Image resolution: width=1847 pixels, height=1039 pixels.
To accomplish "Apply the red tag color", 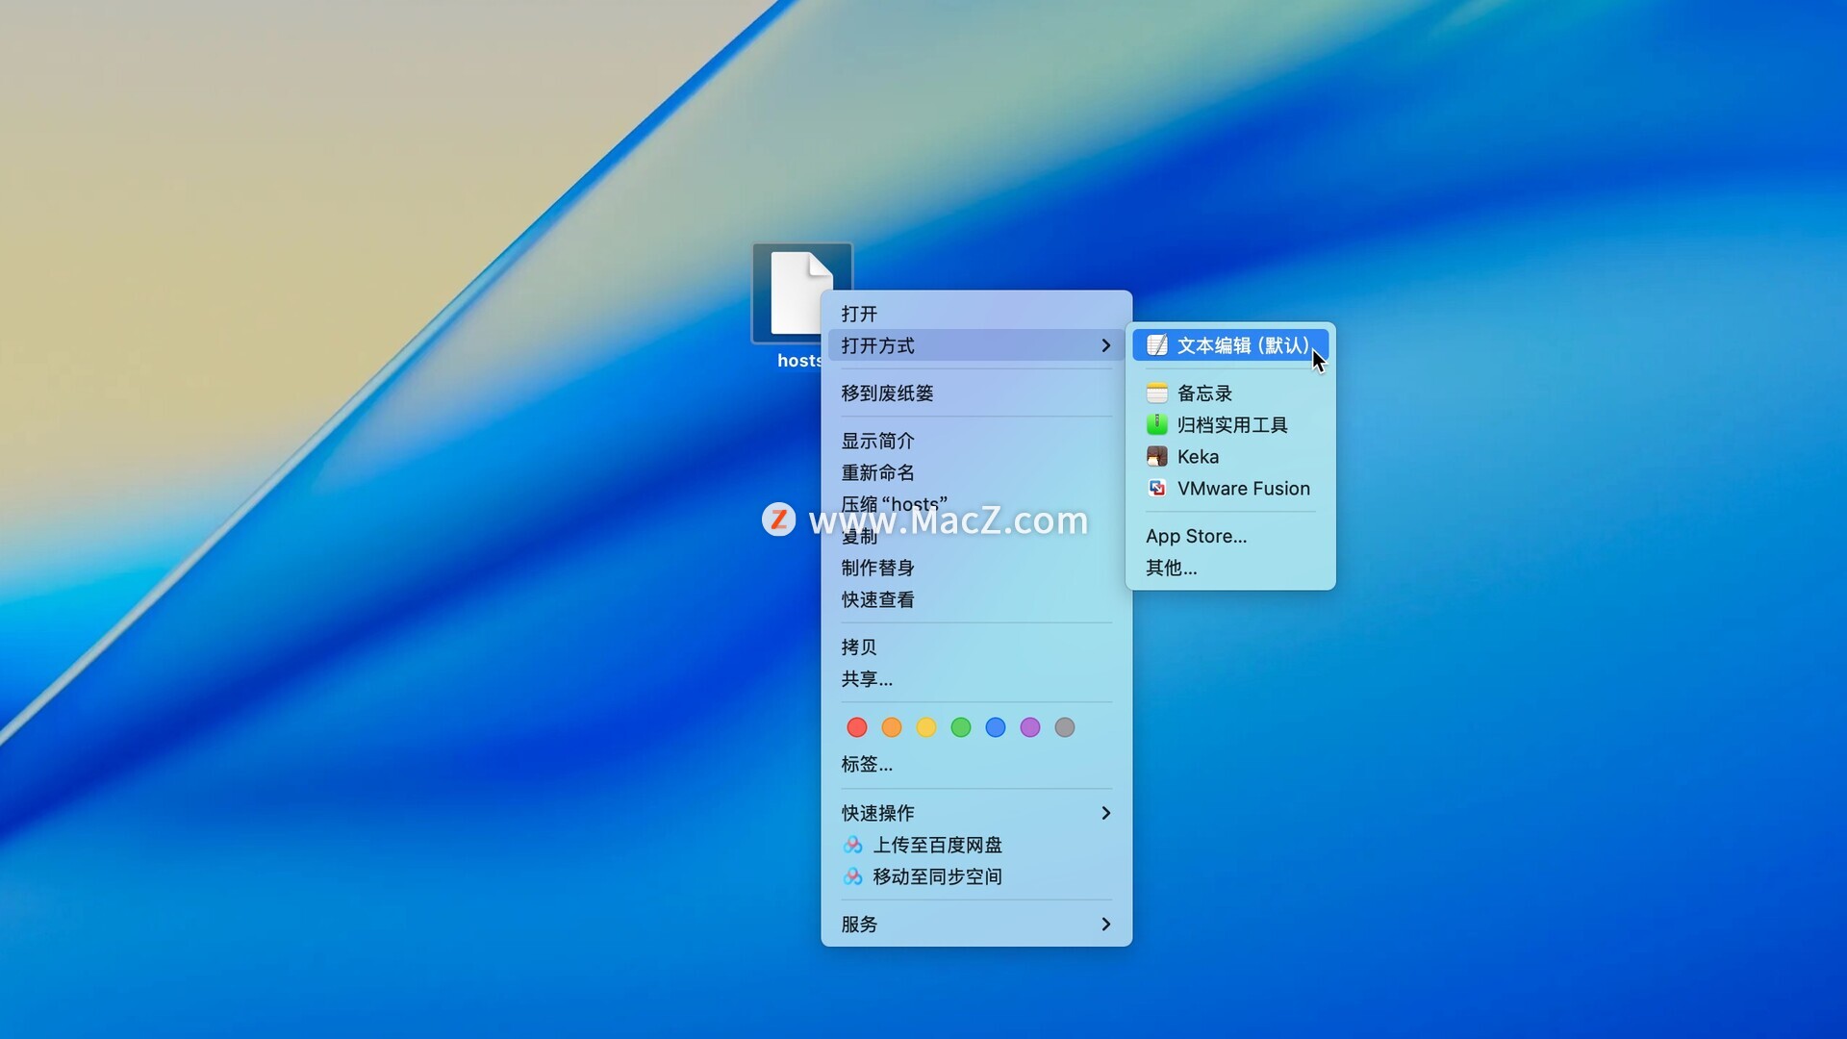I will tap(857, 727).
